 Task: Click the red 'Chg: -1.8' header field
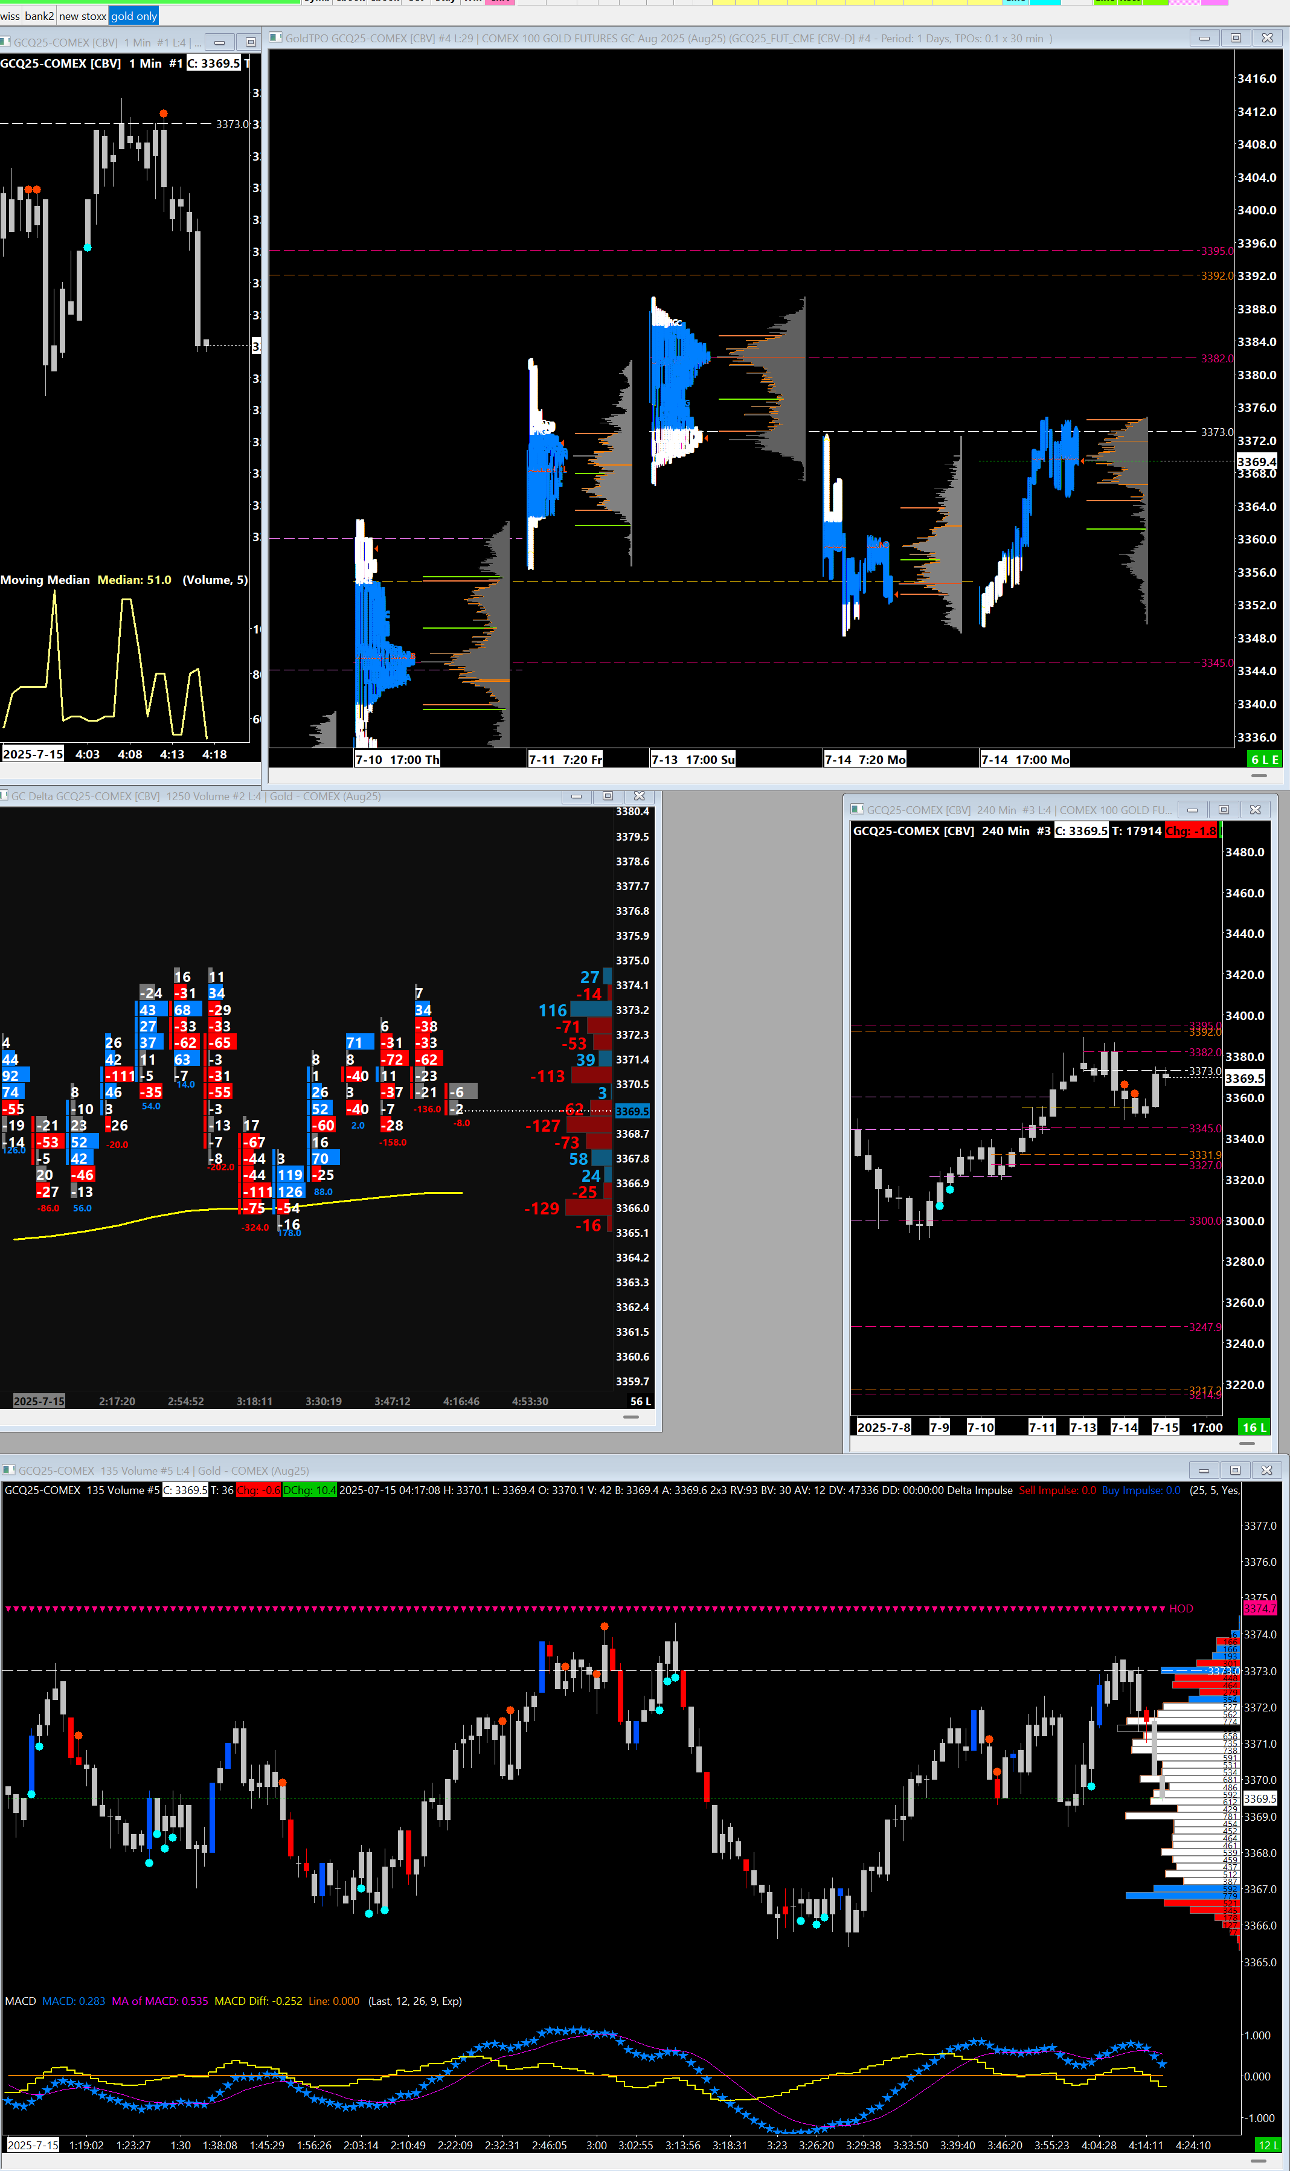(x=1191, y=831)
